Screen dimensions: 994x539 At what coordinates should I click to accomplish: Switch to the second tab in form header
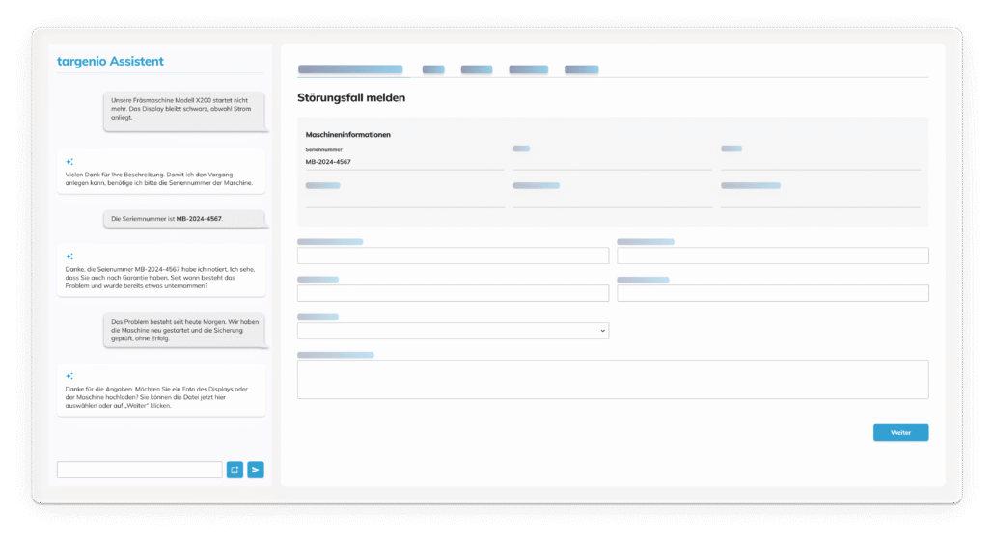coord(433,69)
